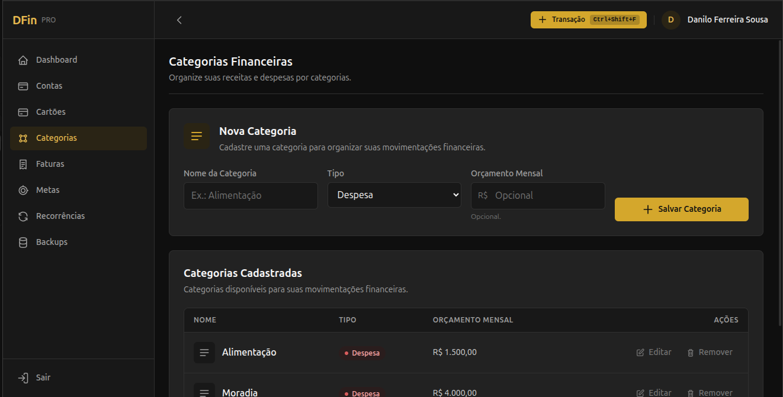Click the trash icon in Alimentação row
The width and height of the screenshot is (783, 397).
pyautogui.click(x=691, y=353)
